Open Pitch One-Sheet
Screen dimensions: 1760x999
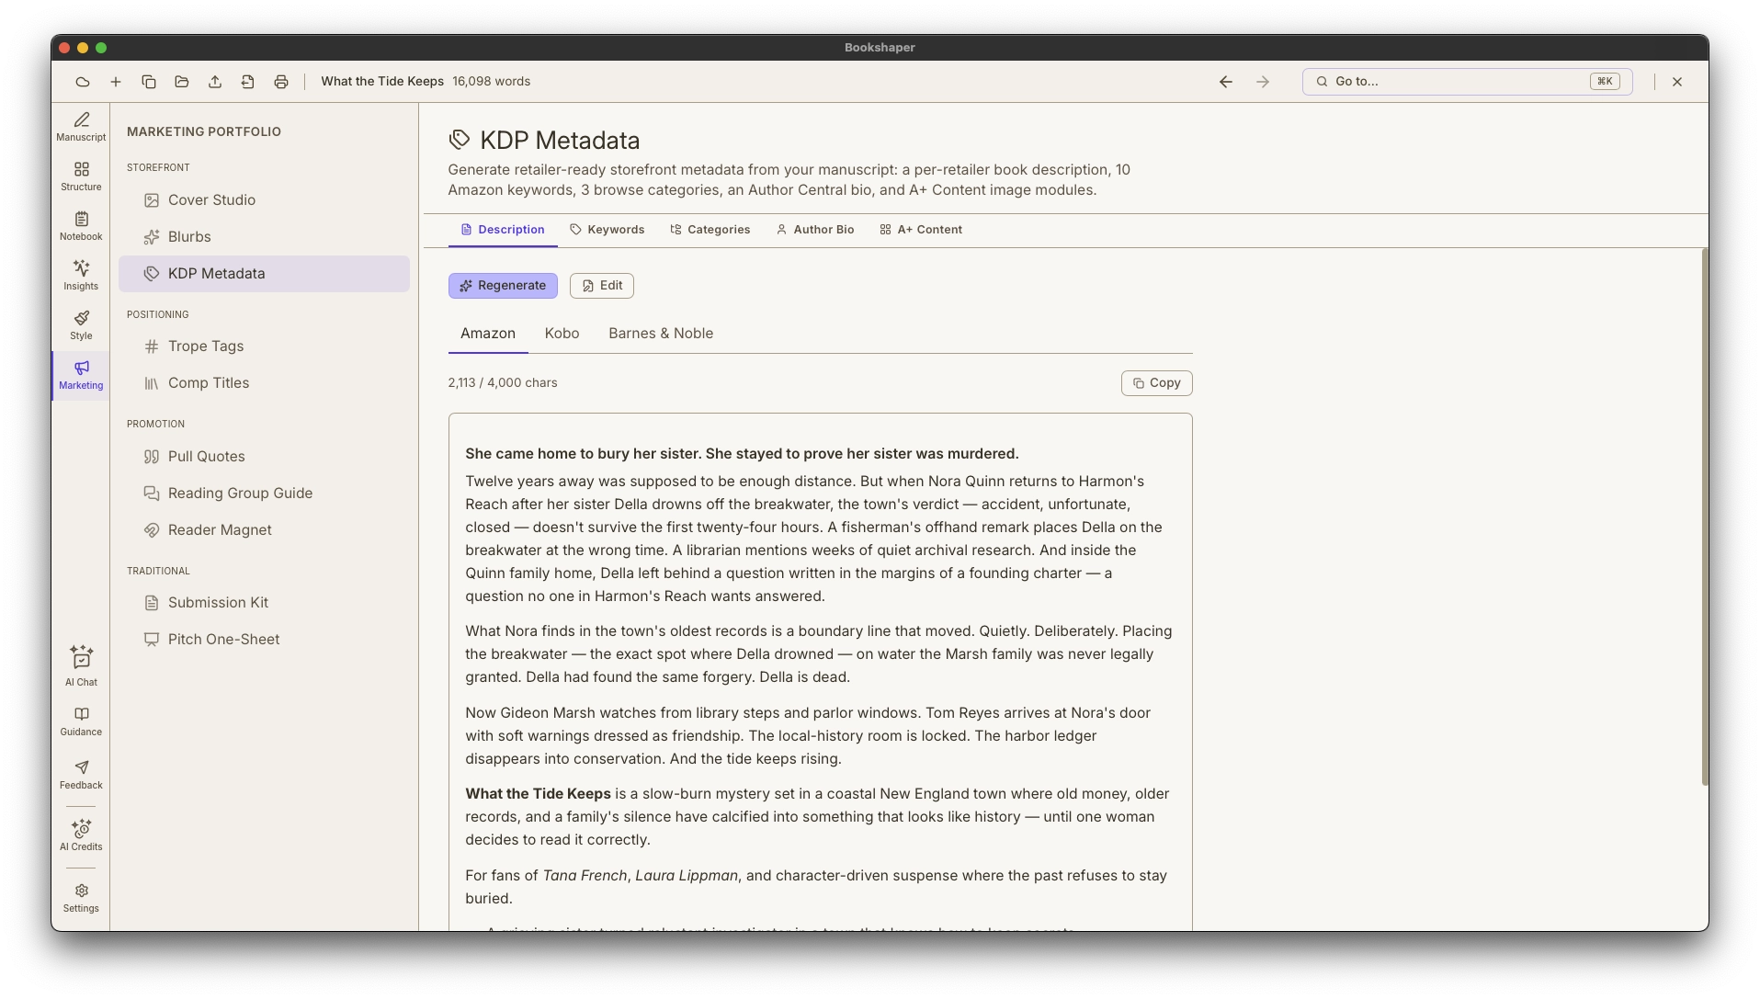[x=264, y=640]
